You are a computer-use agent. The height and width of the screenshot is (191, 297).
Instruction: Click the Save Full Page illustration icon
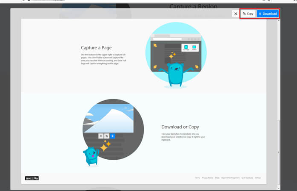(x=186, y=47)
